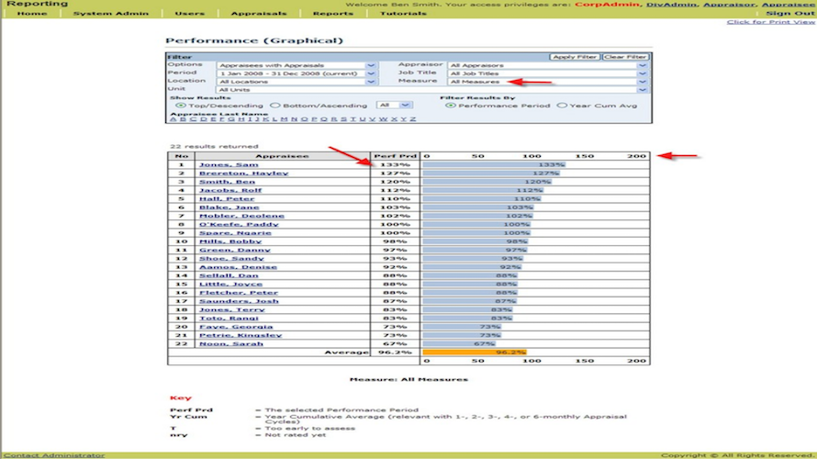Expand the Options dropdown for appraisees
The height and width of the screenshot is (459, 817).
coord(371,65)
